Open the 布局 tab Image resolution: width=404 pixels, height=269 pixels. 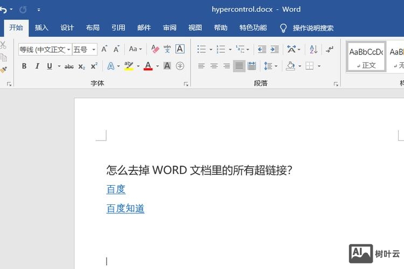pyautogui.click(x=93, y=27)
